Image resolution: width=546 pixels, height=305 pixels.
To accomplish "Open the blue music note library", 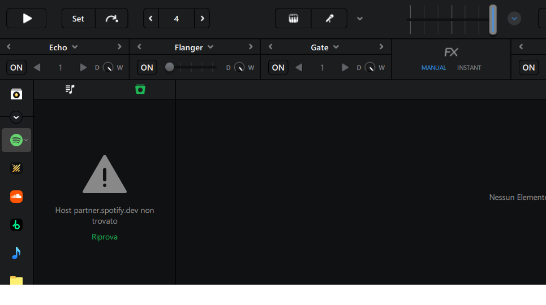I will [16, 253].
